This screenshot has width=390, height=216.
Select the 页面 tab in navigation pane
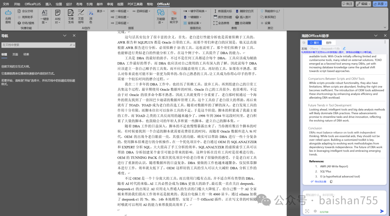(15, 54)
